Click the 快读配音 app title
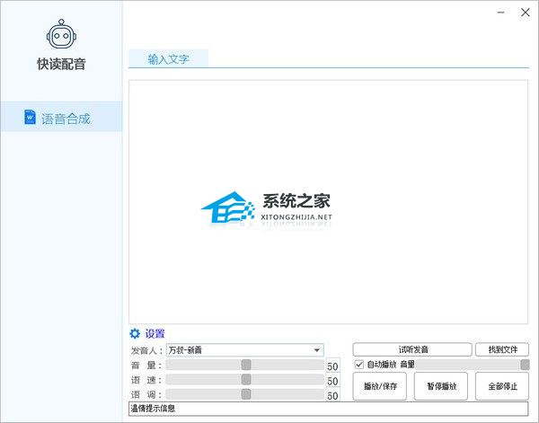Image resolution: width=539 pixels, height=423 pixels. 61,64
